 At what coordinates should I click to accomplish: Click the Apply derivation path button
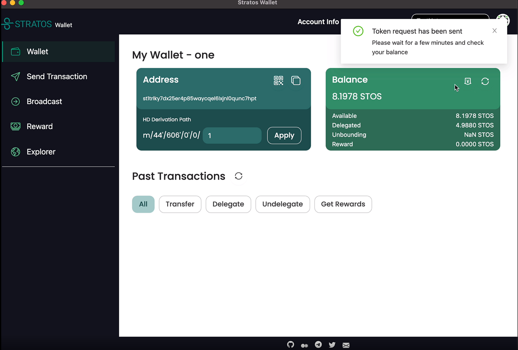pos(284,136)
